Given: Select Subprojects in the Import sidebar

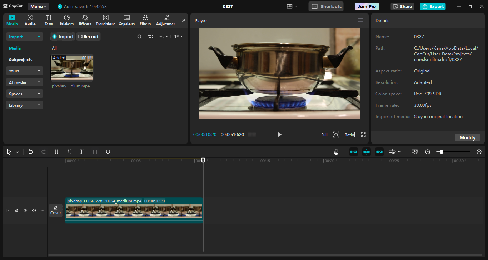Looking at the screenshot, I should [20, 60].
